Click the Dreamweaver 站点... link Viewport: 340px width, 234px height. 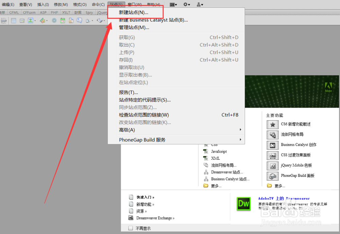(227, 172)
